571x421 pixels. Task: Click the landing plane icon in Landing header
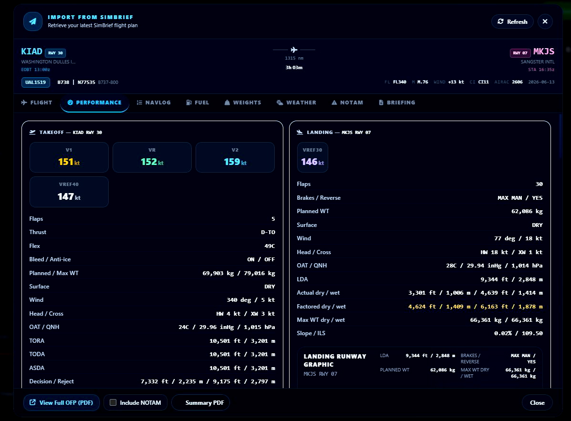(300, 132)
